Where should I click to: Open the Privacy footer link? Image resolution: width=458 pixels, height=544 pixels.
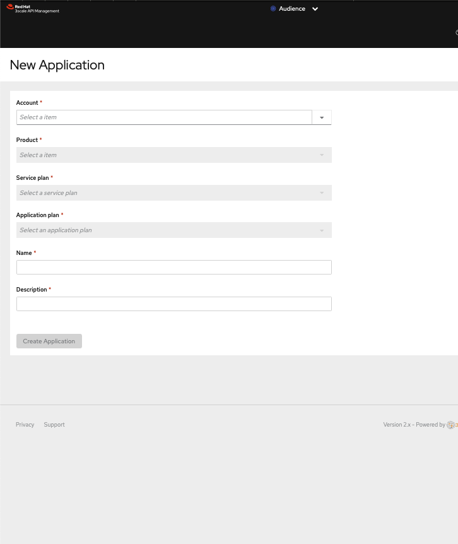coord(25,425)
